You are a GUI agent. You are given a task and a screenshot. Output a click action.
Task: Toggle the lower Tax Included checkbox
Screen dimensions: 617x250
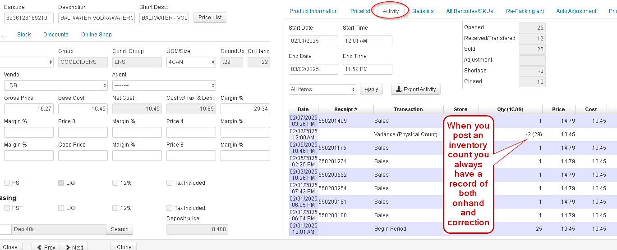(x=169, y=208)
